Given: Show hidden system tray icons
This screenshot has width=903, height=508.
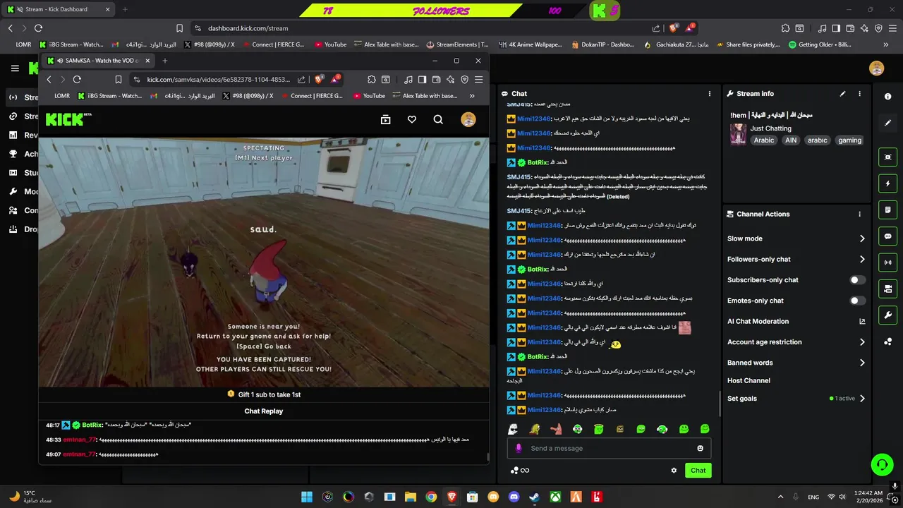Looking at the screenshot, I should [x=780, y=497].
